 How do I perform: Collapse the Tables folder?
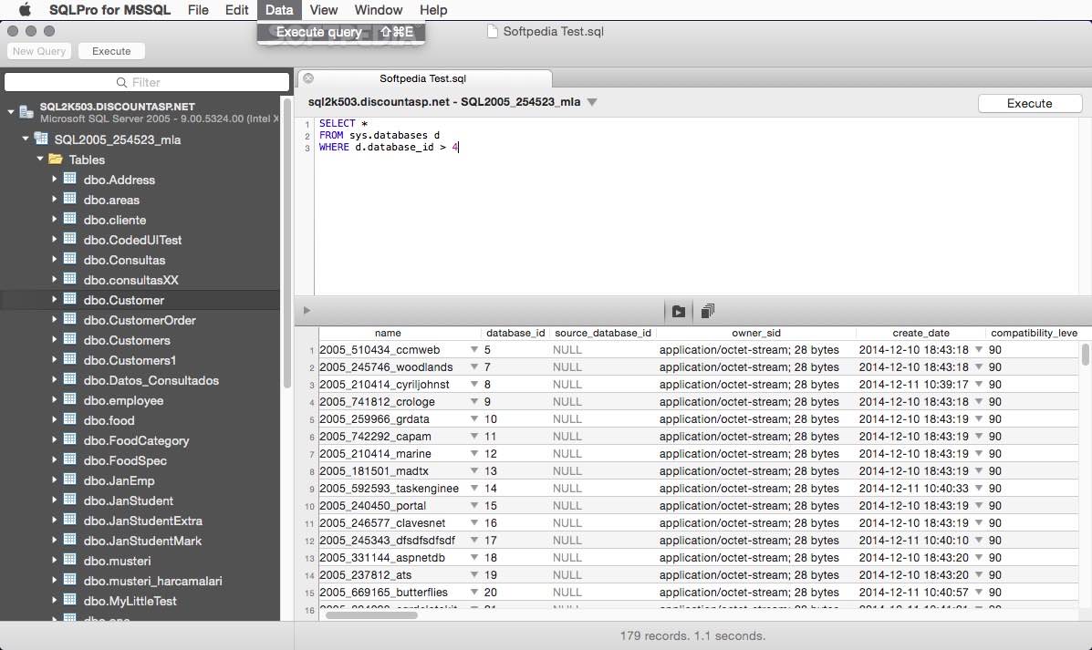40,159
